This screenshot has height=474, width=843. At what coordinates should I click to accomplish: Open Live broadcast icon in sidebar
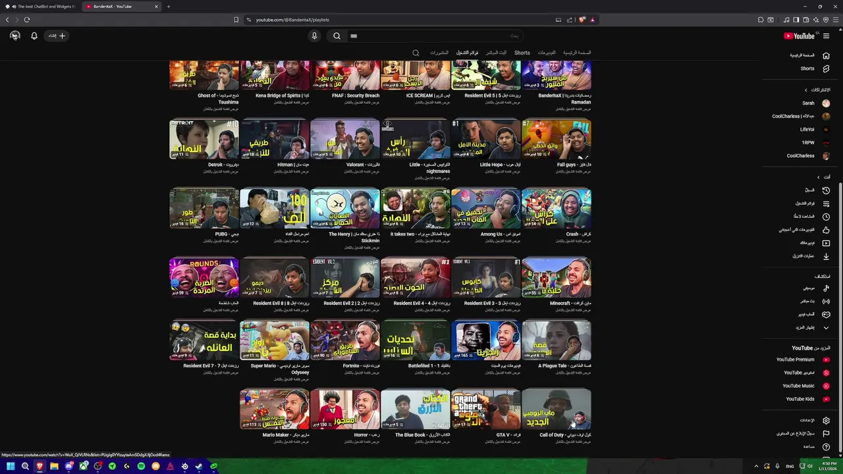(x=826, y=301)
